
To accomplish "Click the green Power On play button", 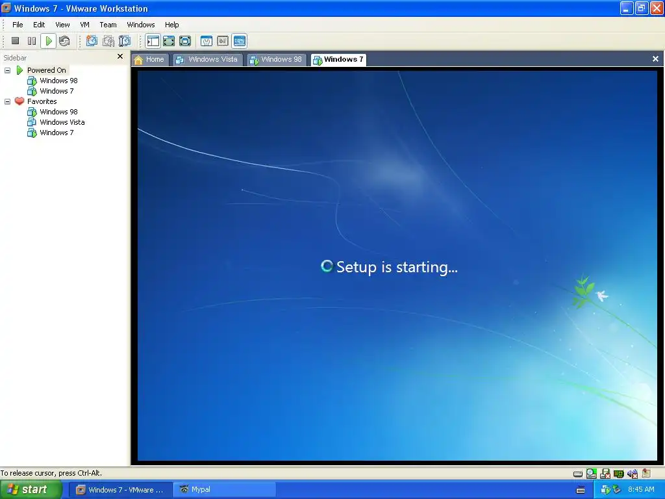I will click(48, 41).
